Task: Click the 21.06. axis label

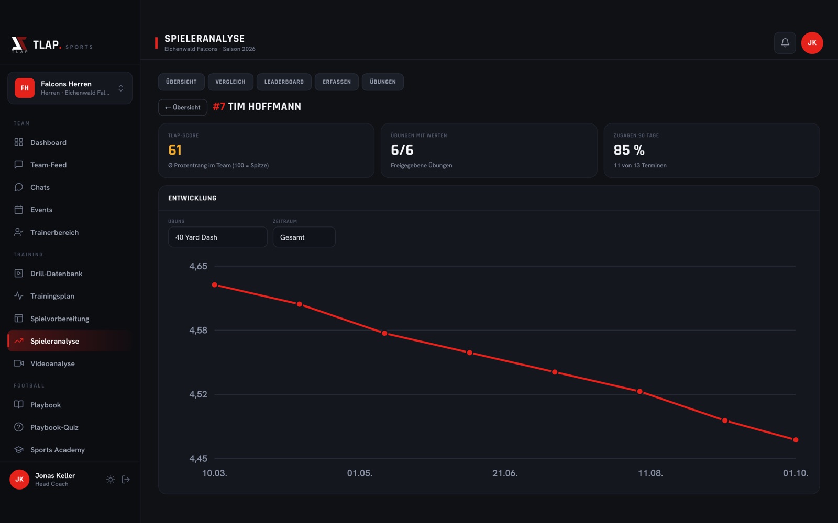Action: pos(505,473)
